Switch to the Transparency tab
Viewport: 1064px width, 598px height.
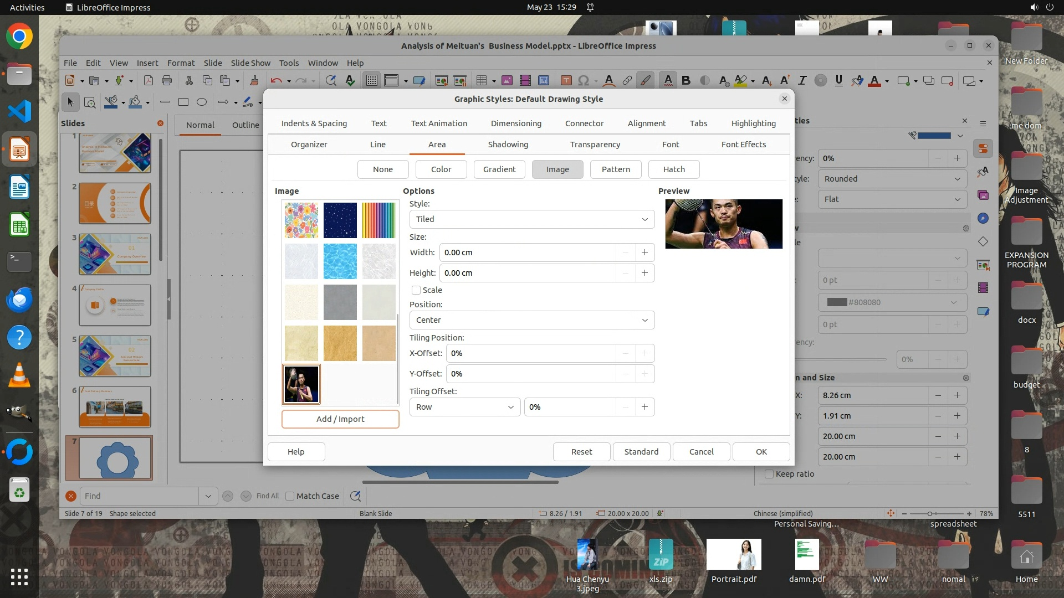(595, 145)
